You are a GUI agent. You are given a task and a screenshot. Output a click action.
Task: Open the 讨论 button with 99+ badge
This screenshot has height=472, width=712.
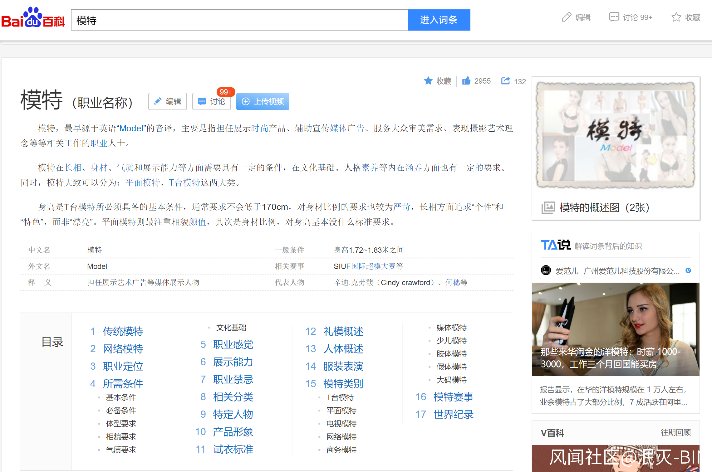(x=212, y=101)
